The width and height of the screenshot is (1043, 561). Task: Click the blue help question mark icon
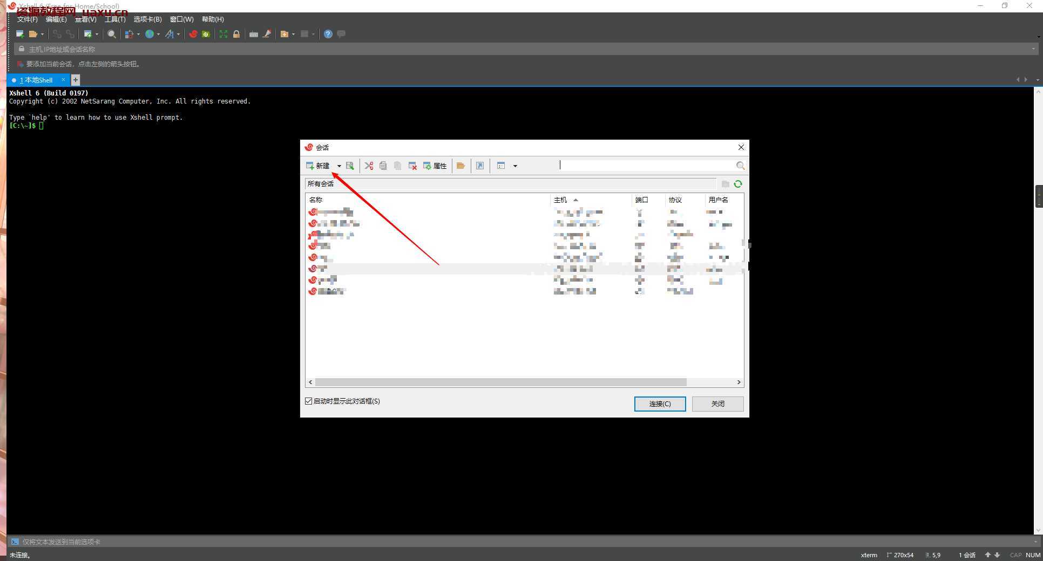[328, 34]
